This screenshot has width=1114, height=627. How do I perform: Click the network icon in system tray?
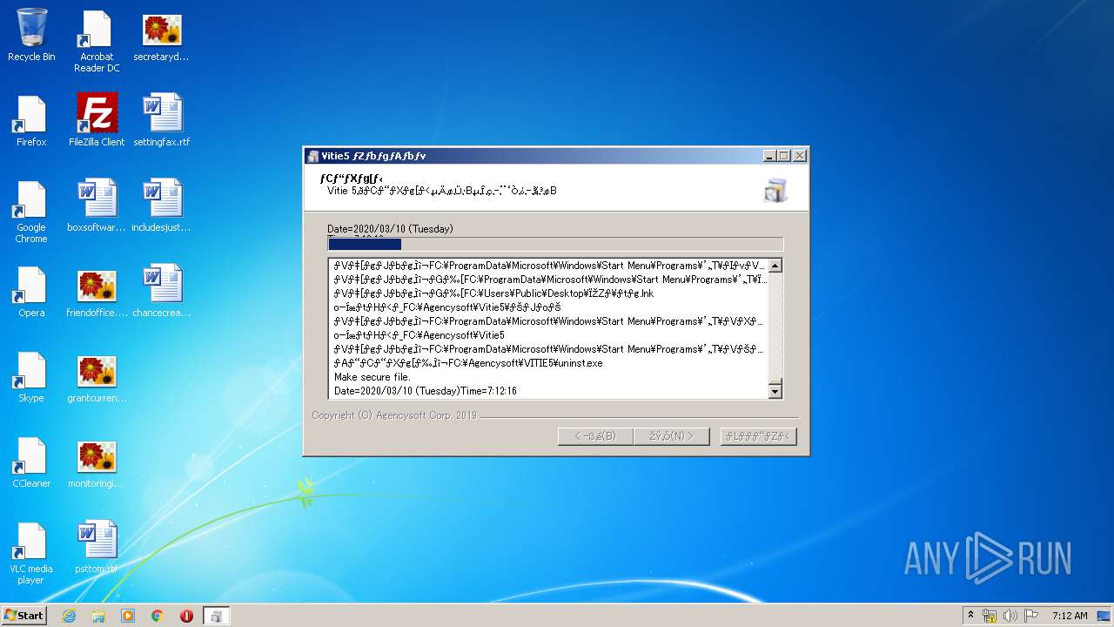990,616
